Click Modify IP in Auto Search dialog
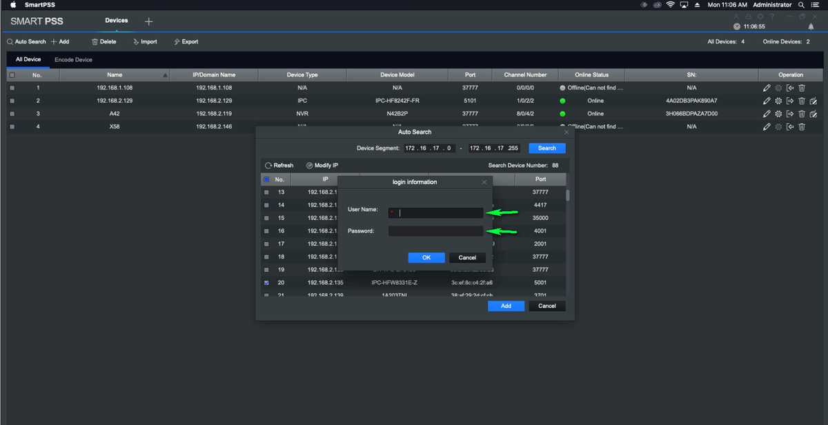The height and width of the screenshot is (425, 828). point(322,166)
